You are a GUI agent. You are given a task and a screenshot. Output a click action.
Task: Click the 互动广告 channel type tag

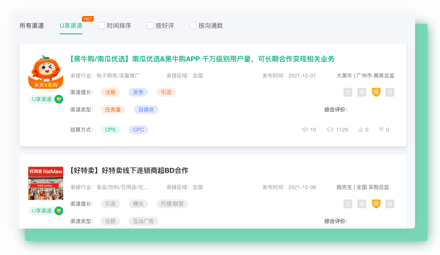click(143, 221)
